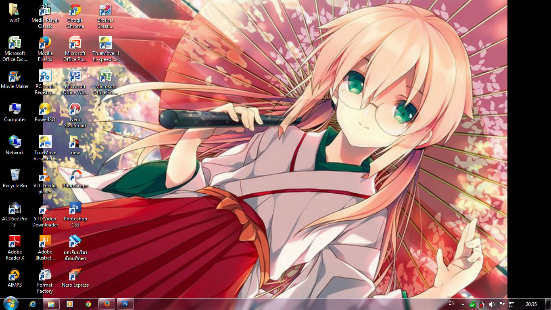
Task: Click the Adobe Reader X icon
Action: (x=15, y=248)
